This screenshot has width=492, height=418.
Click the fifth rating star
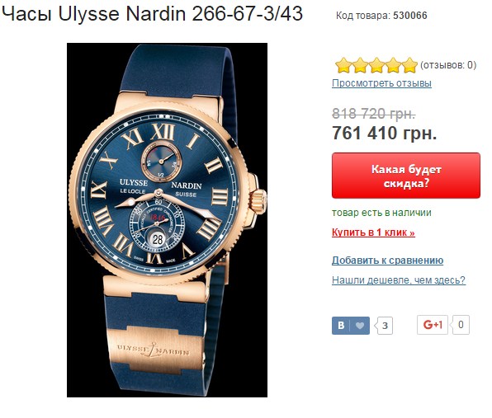[409, 65]
